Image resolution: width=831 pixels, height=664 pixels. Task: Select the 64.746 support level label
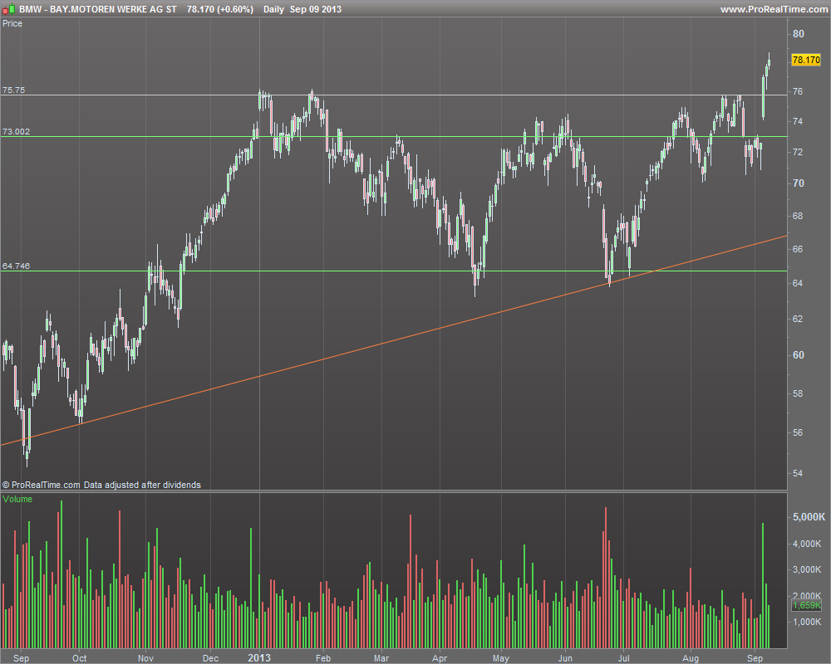point(17,266)
